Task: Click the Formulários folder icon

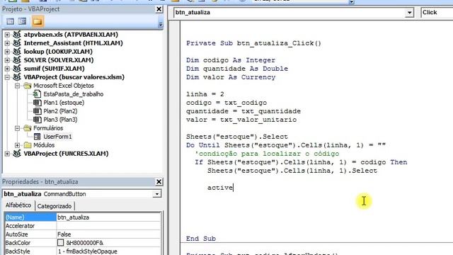Action: [28, 127]
